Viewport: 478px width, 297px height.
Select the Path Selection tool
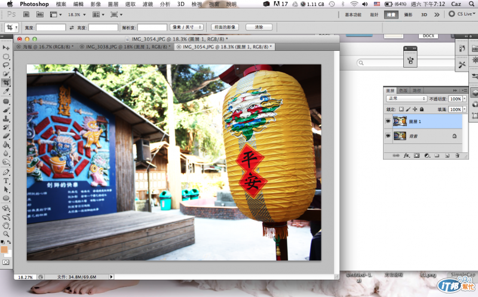[x=6, y=189]
